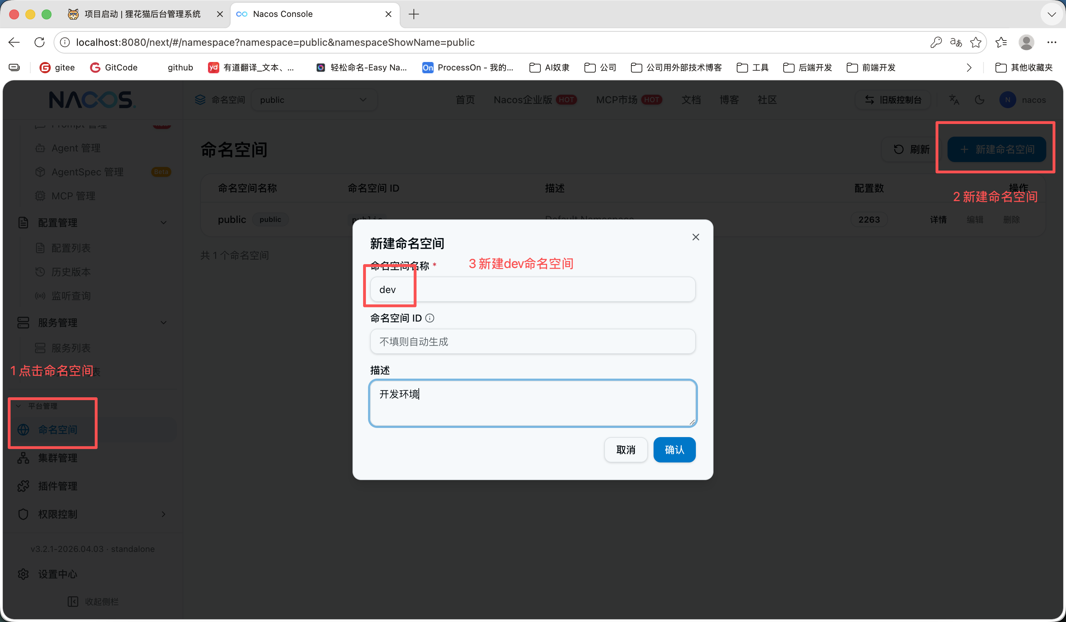The width and height of the screenshot is (1066, 622).
Task: Confirm creating the dev namespace
Action: pyautogui.click(x=674, y=450)
